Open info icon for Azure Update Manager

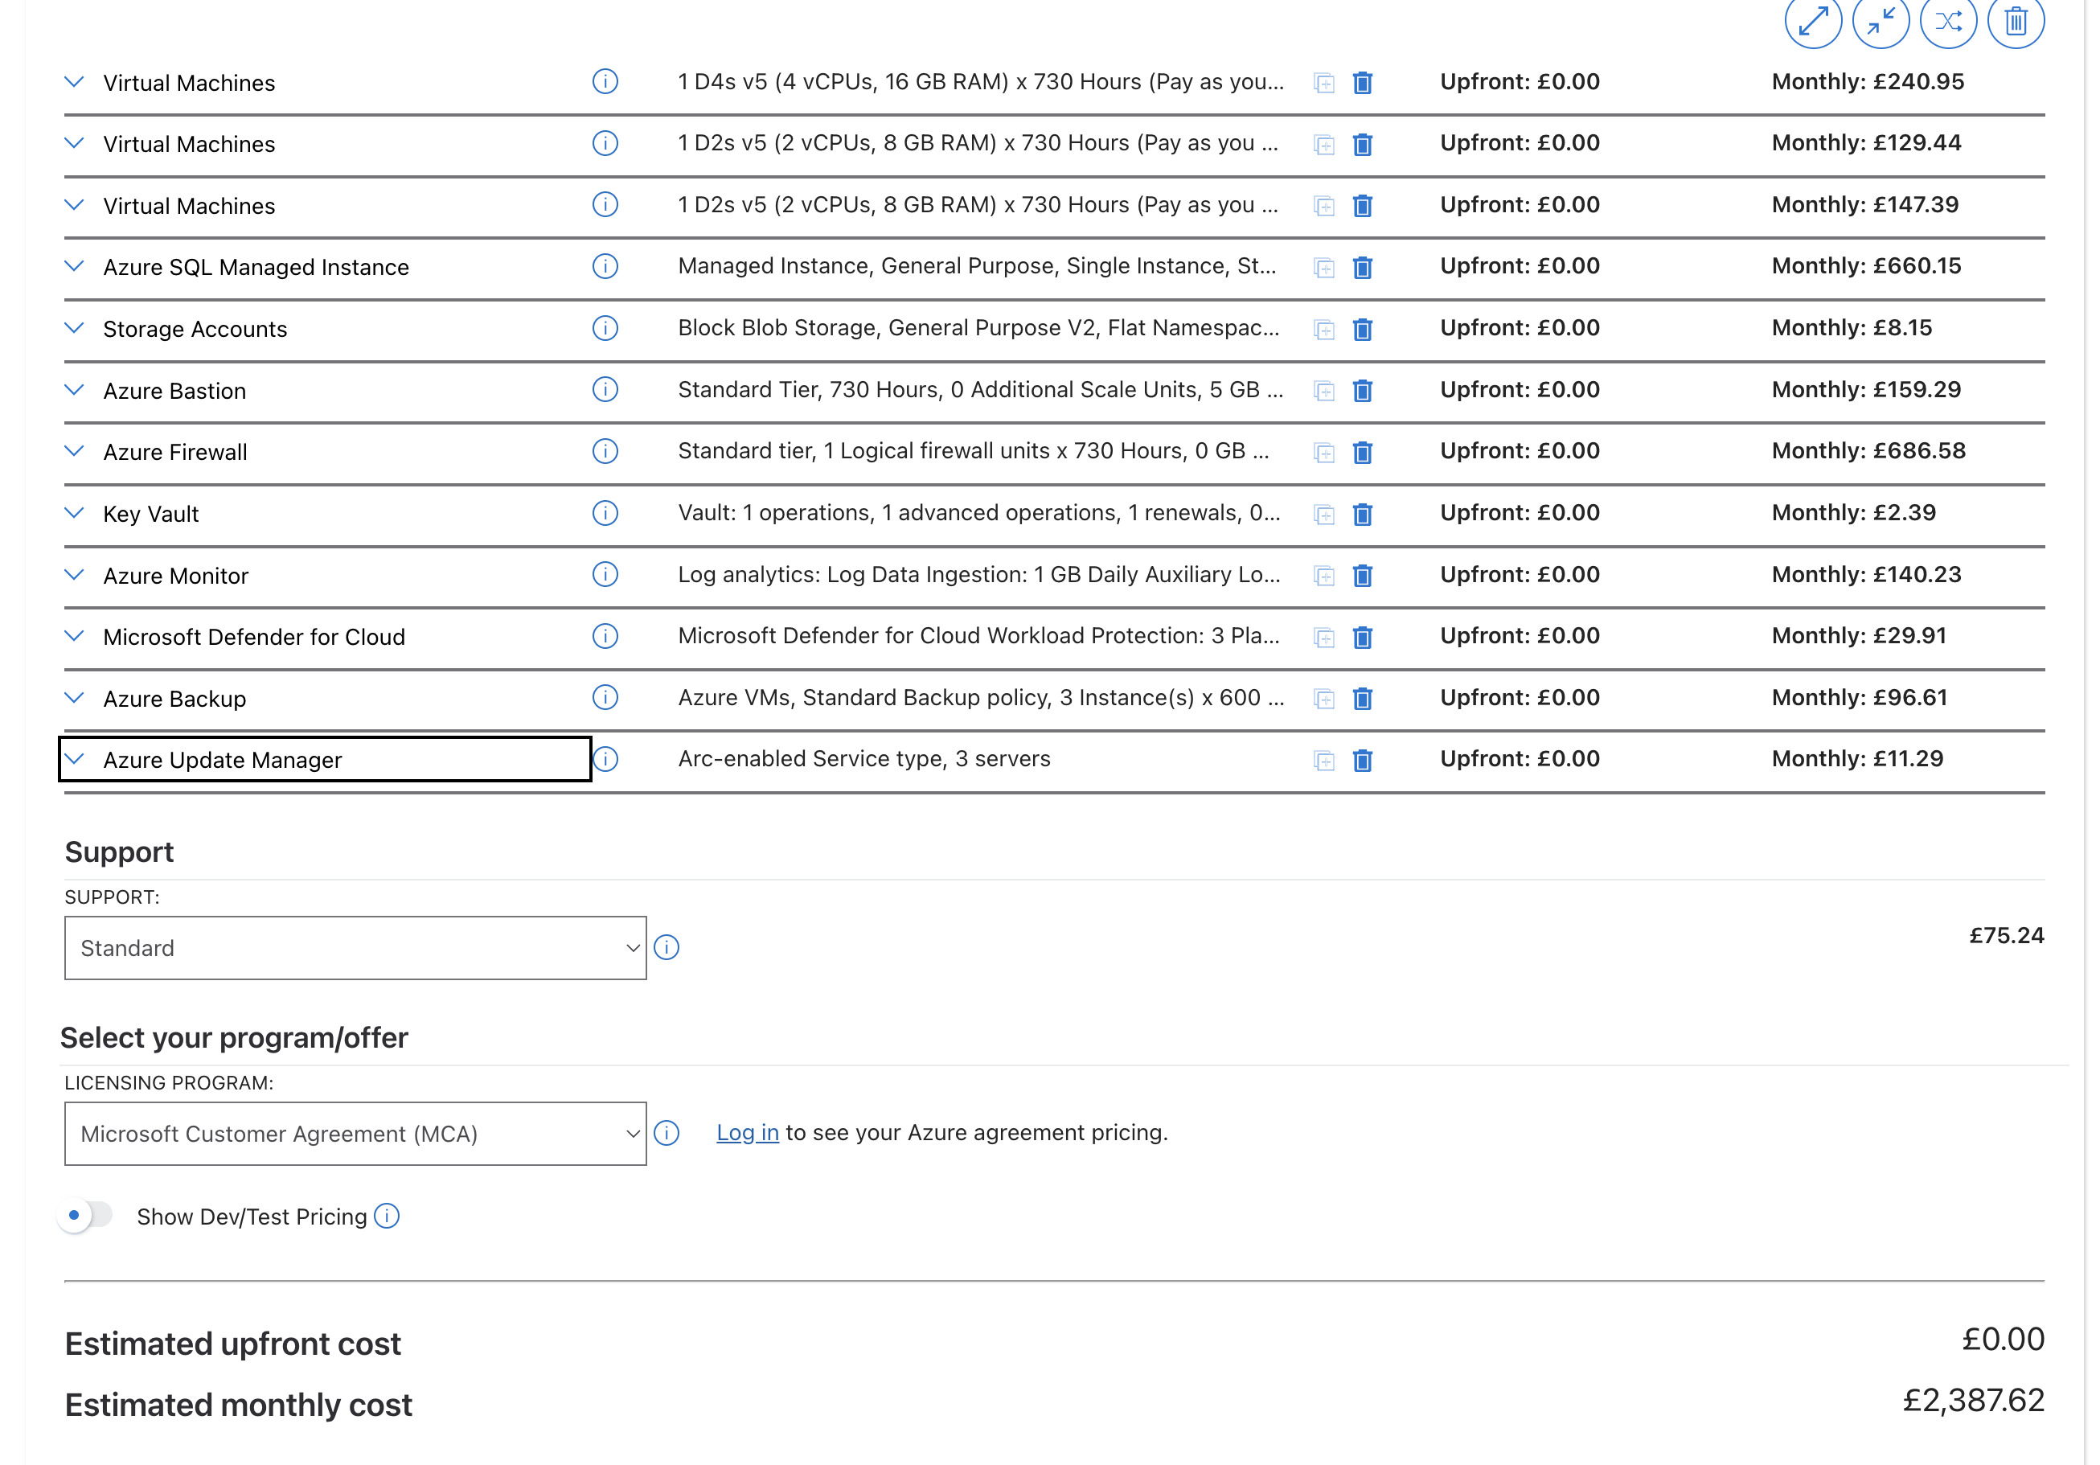[x=605, y=759]
